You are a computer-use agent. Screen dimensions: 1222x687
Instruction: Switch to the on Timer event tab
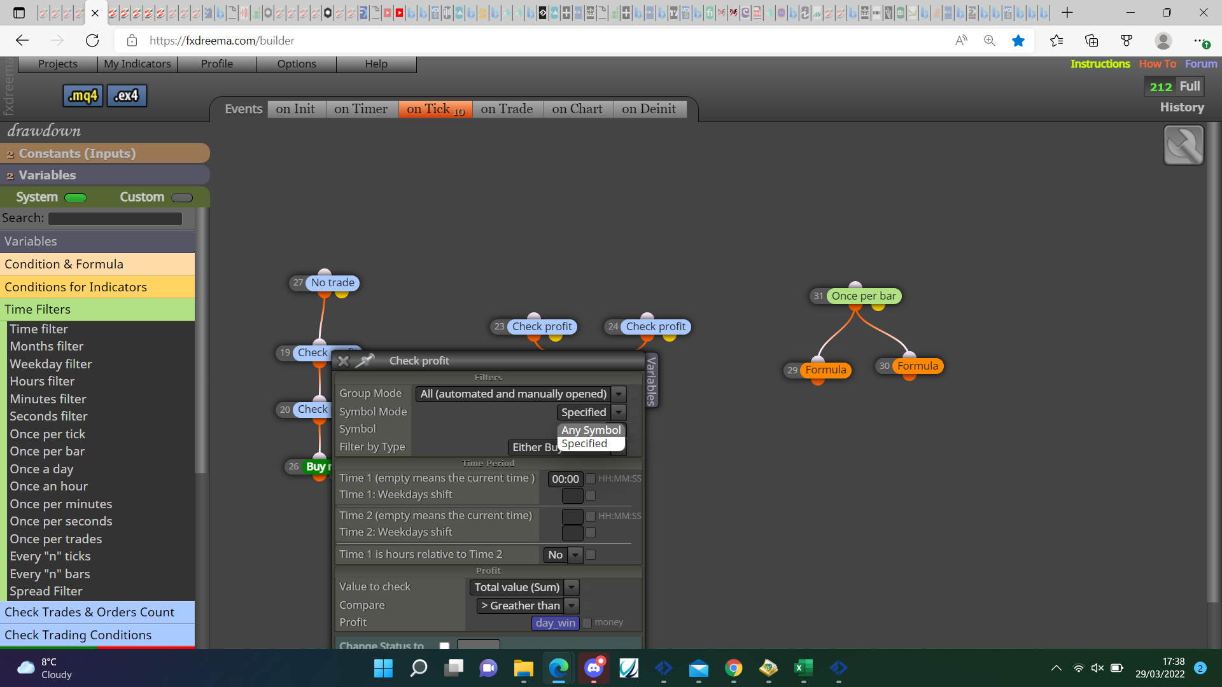(361, 109)
